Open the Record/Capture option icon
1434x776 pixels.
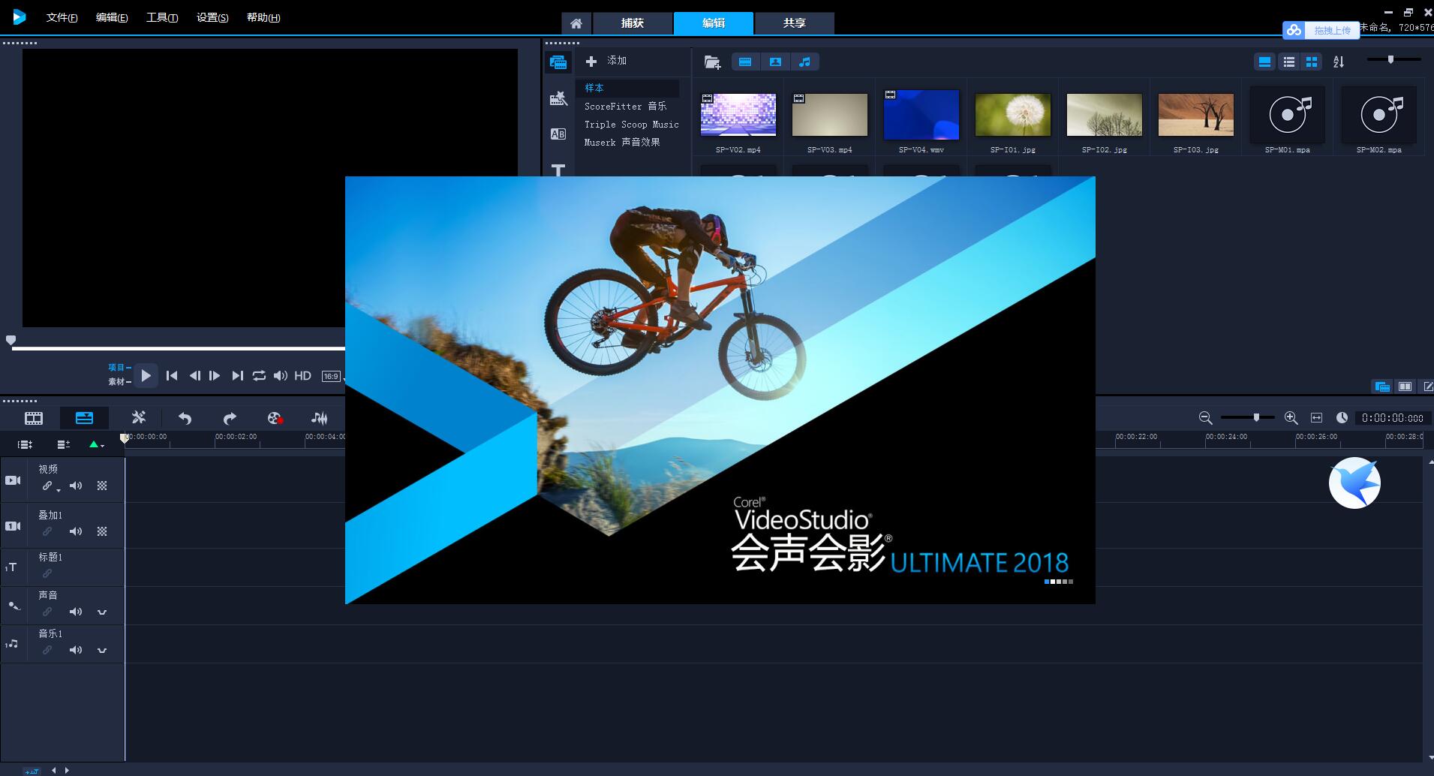pos(275,418)
